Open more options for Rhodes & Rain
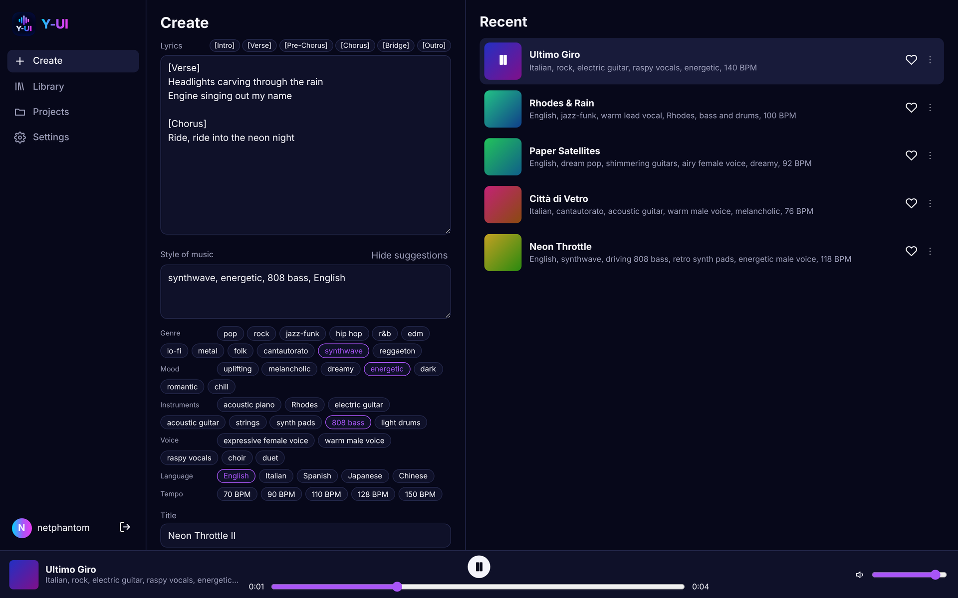The height and width of the screenshot is (598, 958). click(930, 108)
